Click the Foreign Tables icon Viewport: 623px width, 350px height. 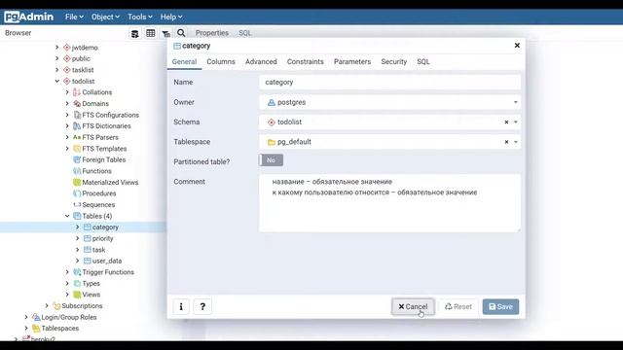(x=77, y=159)
